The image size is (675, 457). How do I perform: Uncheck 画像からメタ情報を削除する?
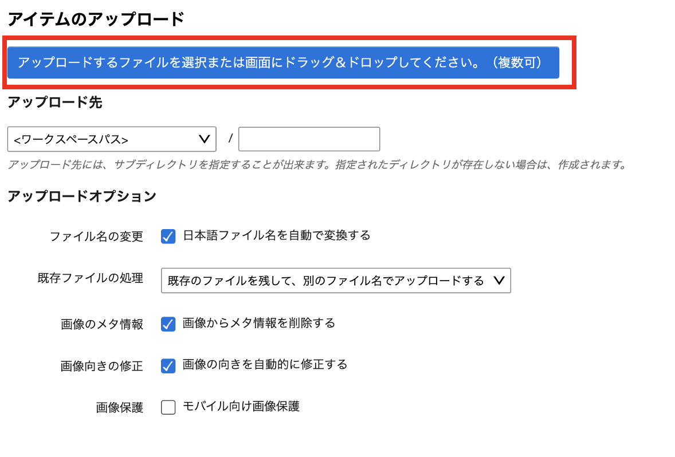pos(167,323)
